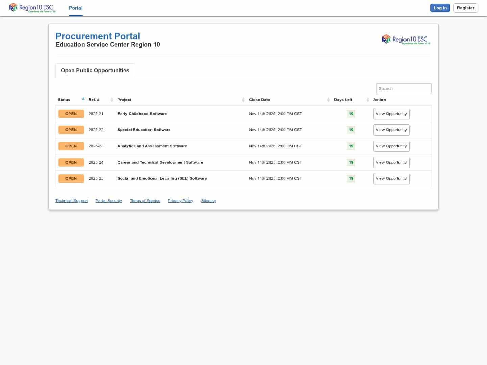View opportunity for SEL Software
The width and height of the screenshot is (487, 365).
[391, 179]
